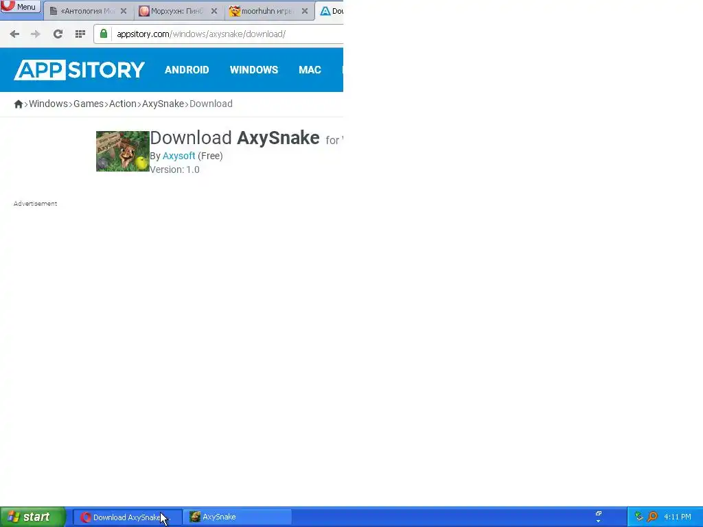This screenshot has height=527, width=703.
Task: Go back to the previous page
Action: coord(14,34)
